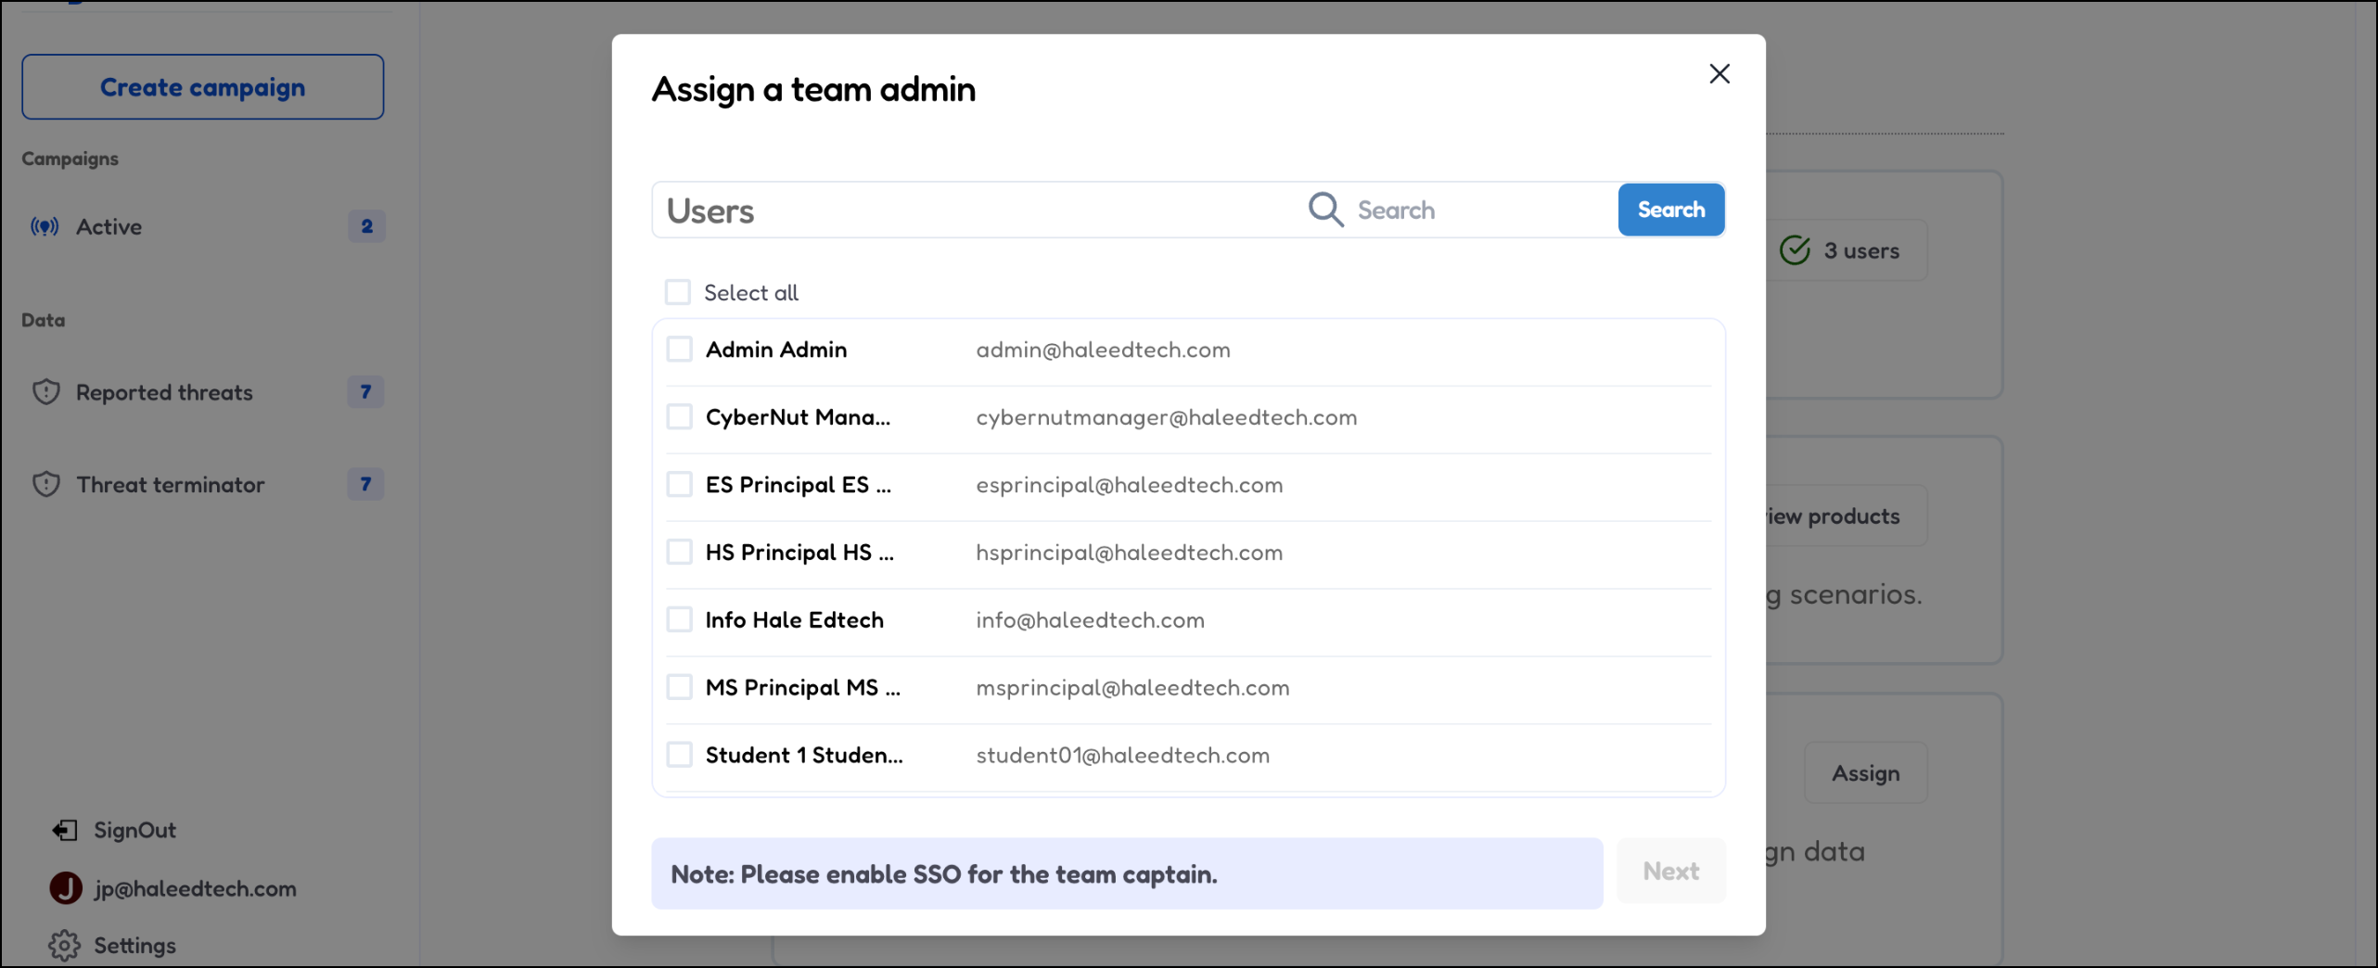Tick the Admin Admin user checkbox
This screenshot has height=968, width=2378.
(x=680, y=350)
